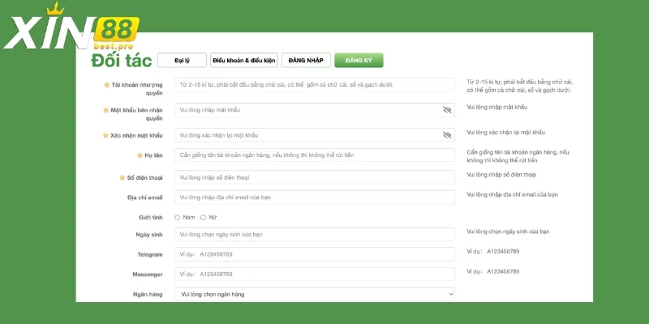Click the XIN88 logo
This screenshot has width=649, height=324.
(x=71, y=29)
